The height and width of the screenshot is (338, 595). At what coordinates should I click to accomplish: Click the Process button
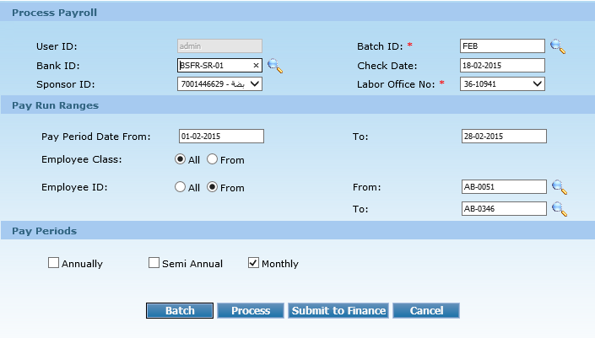251,310
